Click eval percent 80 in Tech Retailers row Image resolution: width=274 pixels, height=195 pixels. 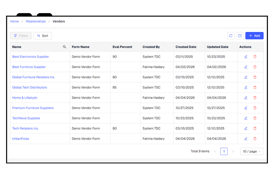(115, 128)
